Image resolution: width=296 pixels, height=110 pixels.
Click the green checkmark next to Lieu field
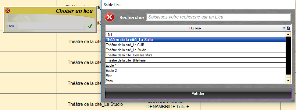pyautogui.click(x=90, y=26)
